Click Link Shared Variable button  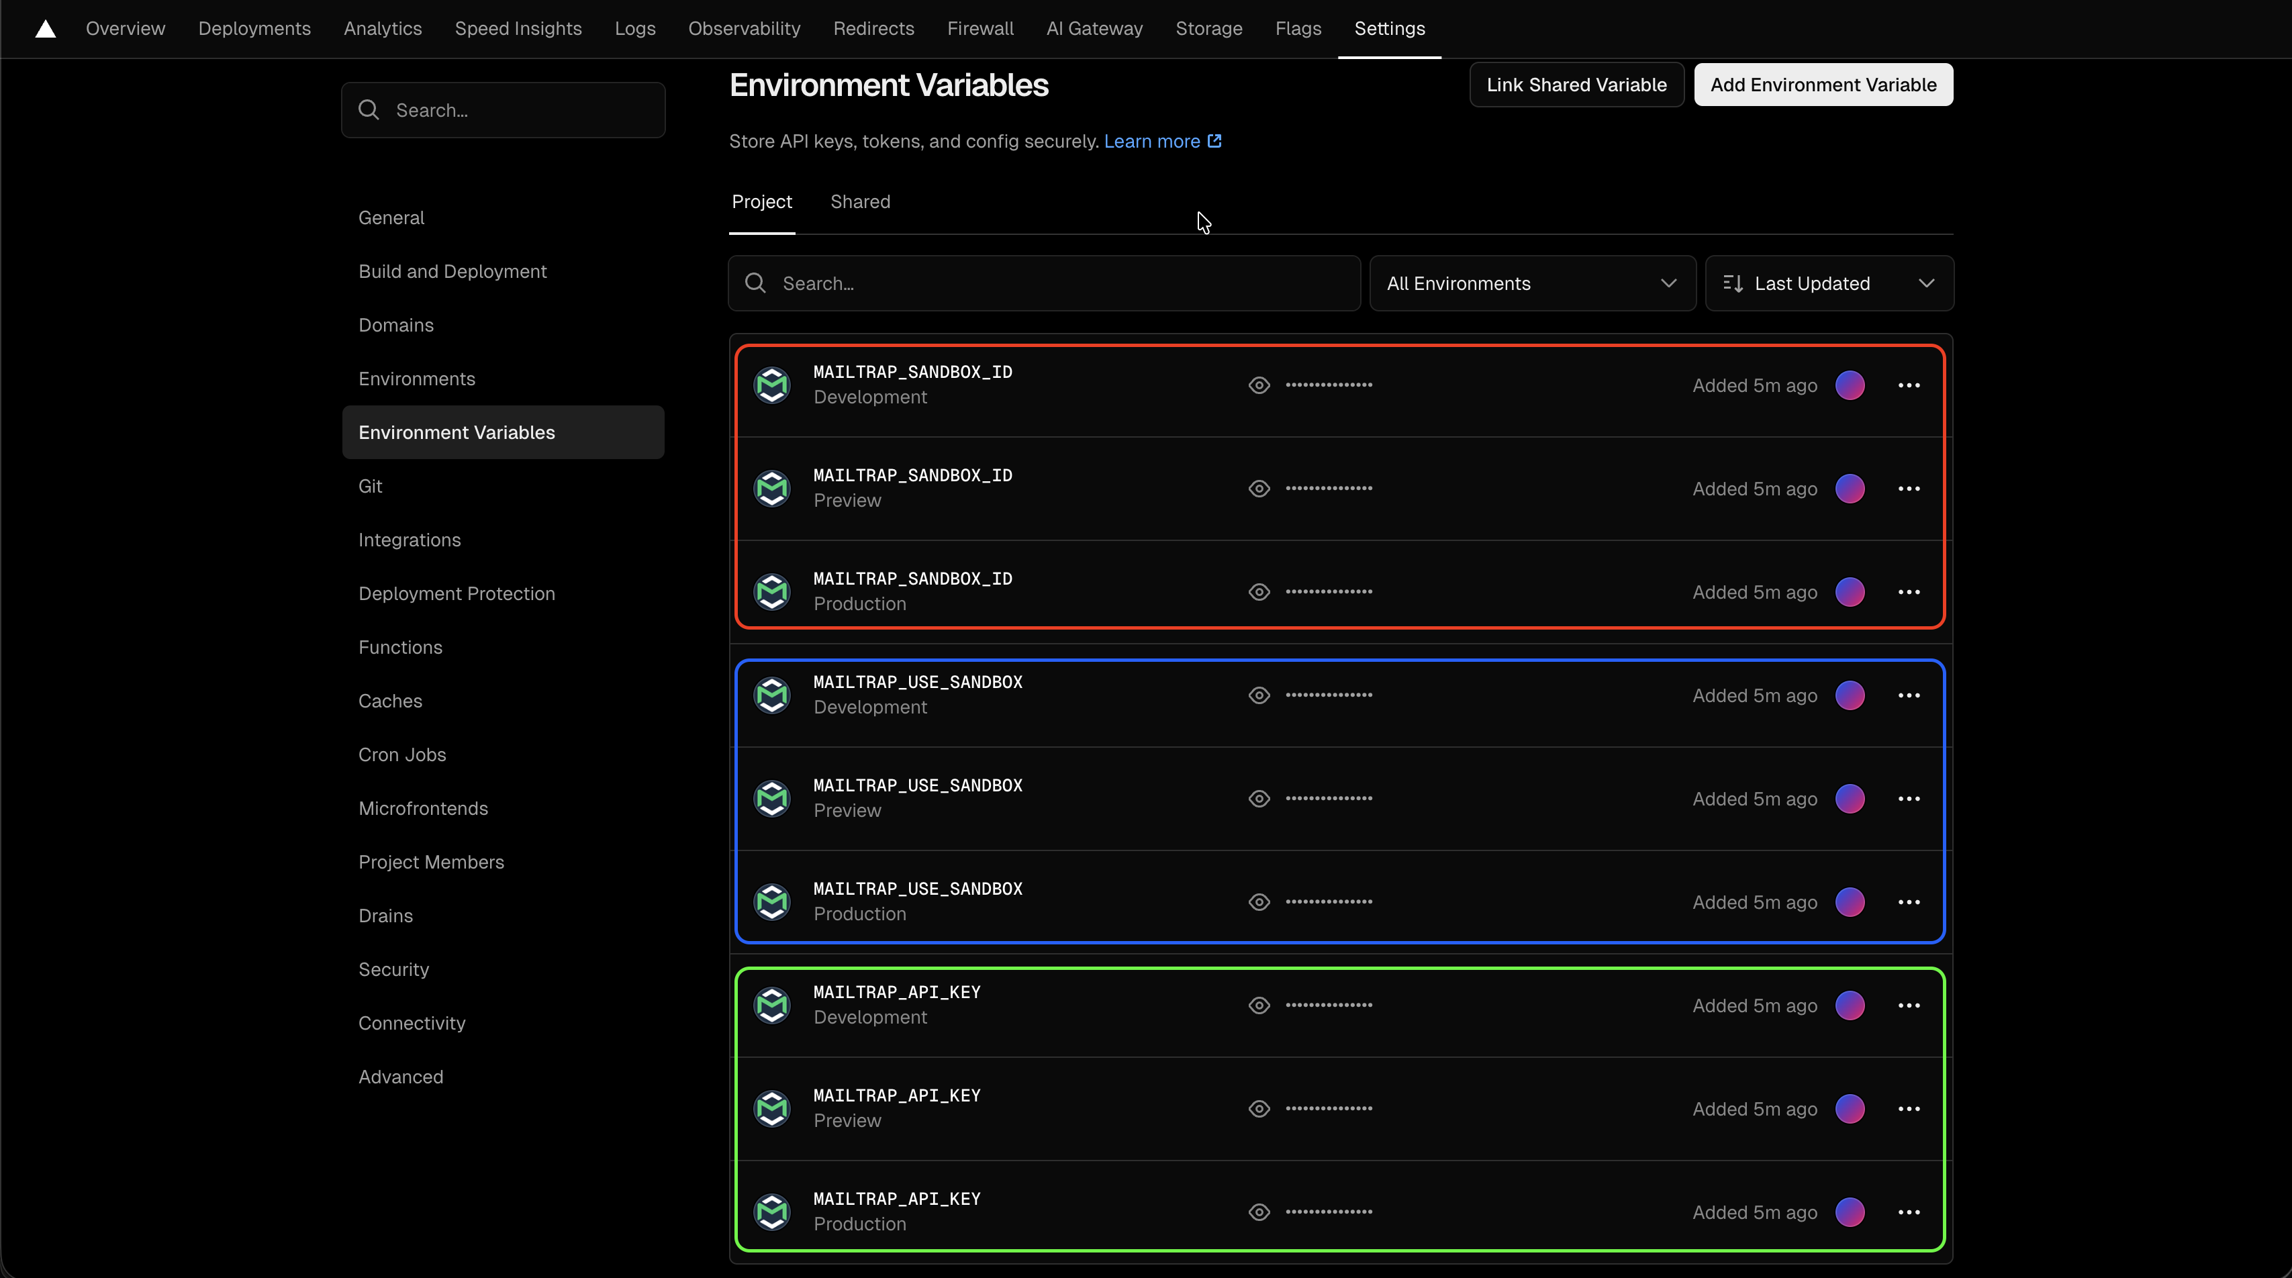pyautogui.click(x=1576, y=85)
